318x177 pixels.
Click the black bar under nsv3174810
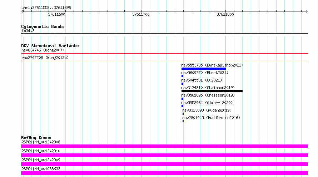[x=212, y=91]
